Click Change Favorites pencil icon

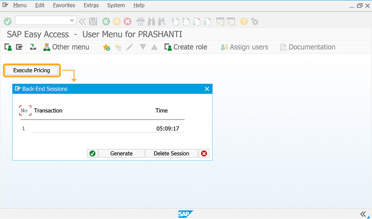129,47
